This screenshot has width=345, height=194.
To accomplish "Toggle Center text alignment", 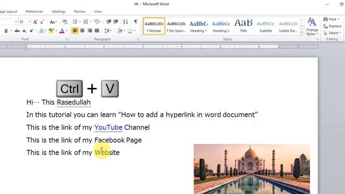I will pyautogui.click(x=82, y=31).
